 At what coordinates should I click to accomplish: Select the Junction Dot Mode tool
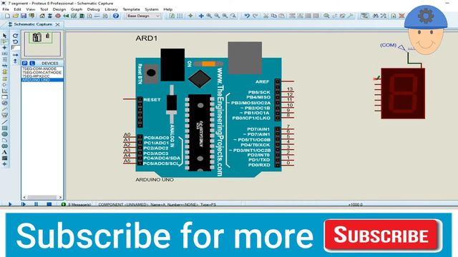click(x=5, y=48)
